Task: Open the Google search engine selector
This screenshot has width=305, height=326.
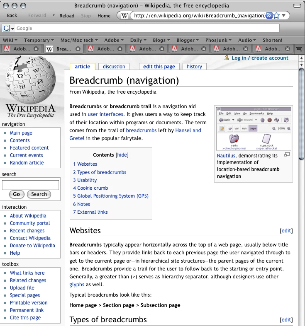Action: tap(8, 28)
